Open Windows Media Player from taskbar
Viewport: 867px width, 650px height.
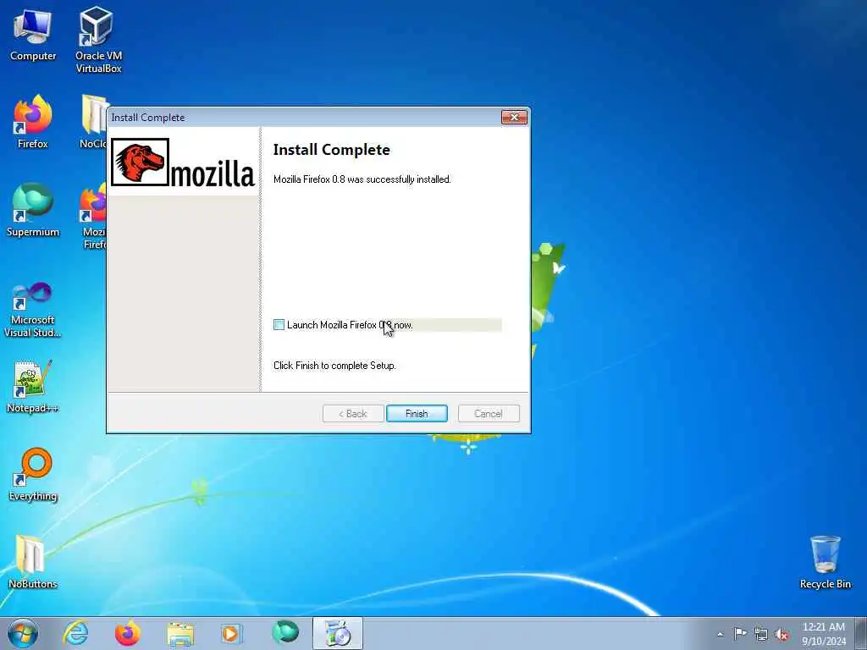tap(231, 633)
